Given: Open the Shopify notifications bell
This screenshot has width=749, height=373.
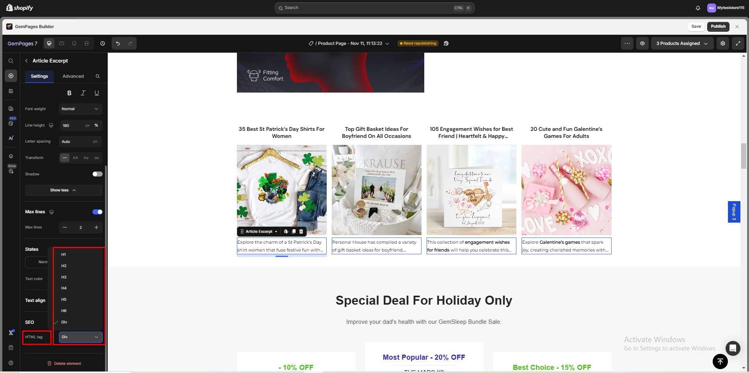Looking at the screenshot, I should pos(698,8).
